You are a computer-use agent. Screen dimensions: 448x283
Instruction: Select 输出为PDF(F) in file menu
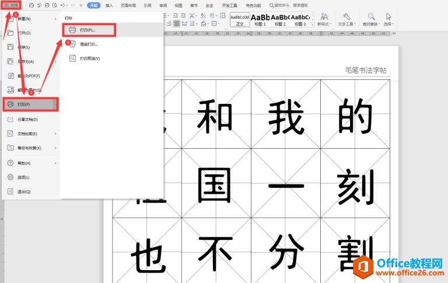[x=30, y=76]
